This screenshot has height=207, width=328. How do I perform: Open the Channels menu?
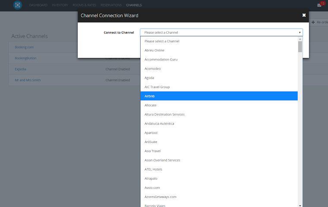(x=134, y=5)
